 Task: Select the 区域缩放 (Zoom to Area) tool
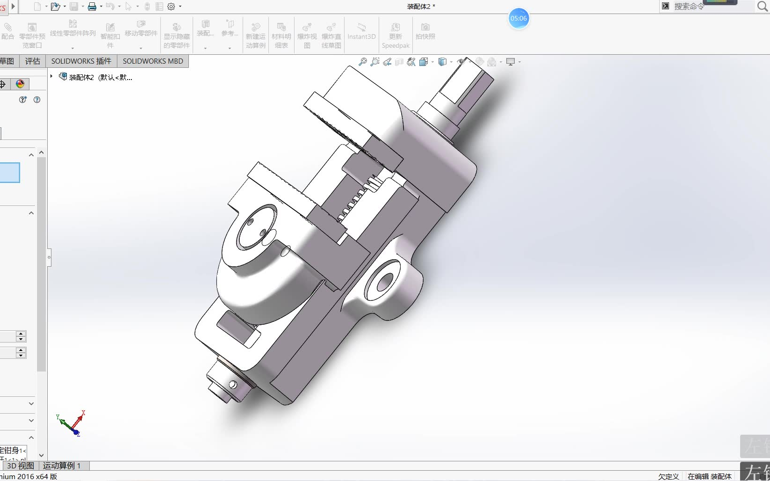pos(374,61)
